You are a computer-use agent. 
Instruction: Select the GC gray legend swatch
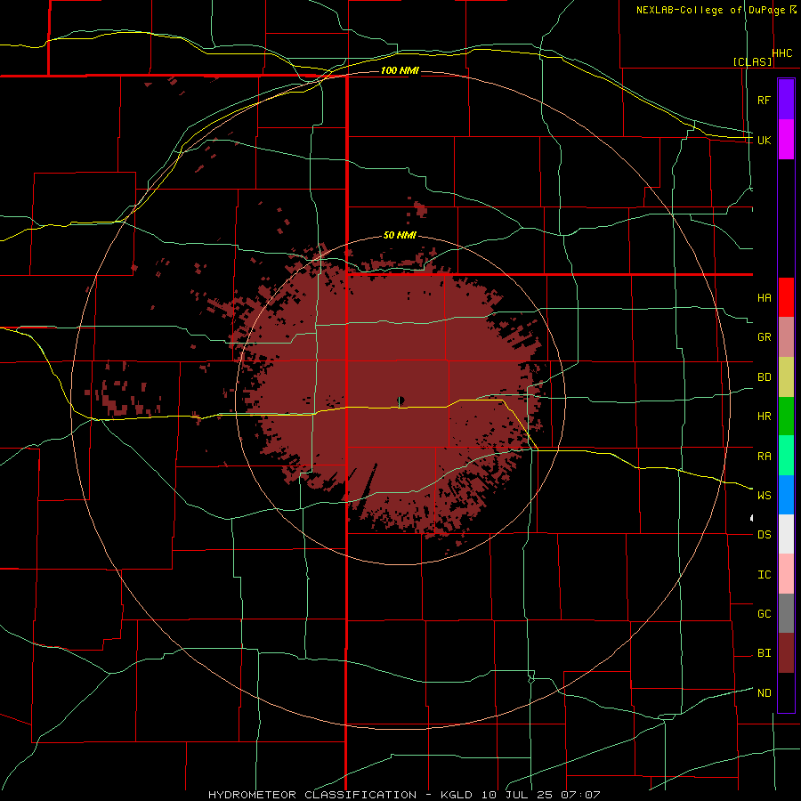786,613
